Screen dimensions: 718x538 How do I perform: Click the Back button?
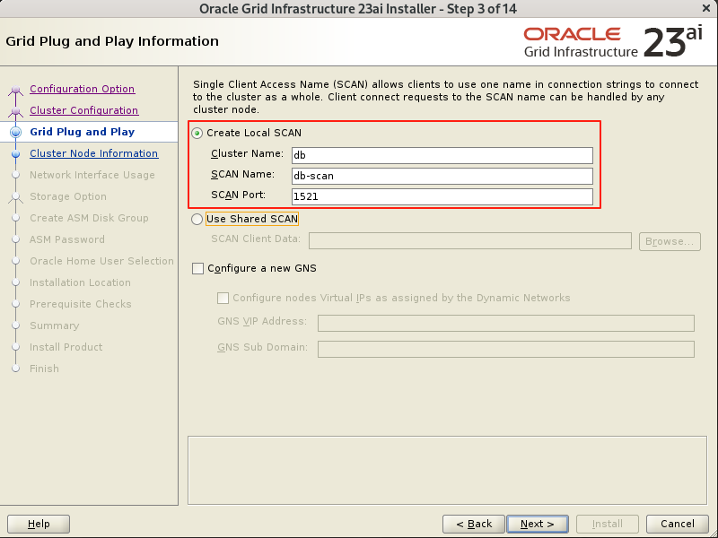pos(474,524)
